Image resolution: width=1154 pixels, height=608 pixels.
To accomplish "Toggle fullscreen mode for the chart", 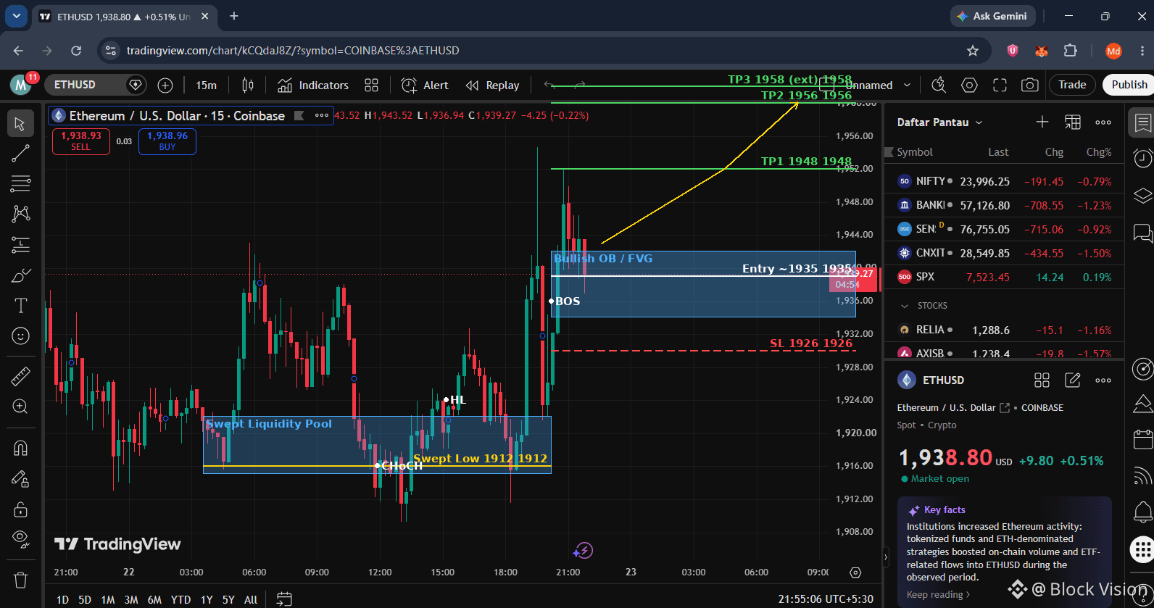I will coord(1000,86).
